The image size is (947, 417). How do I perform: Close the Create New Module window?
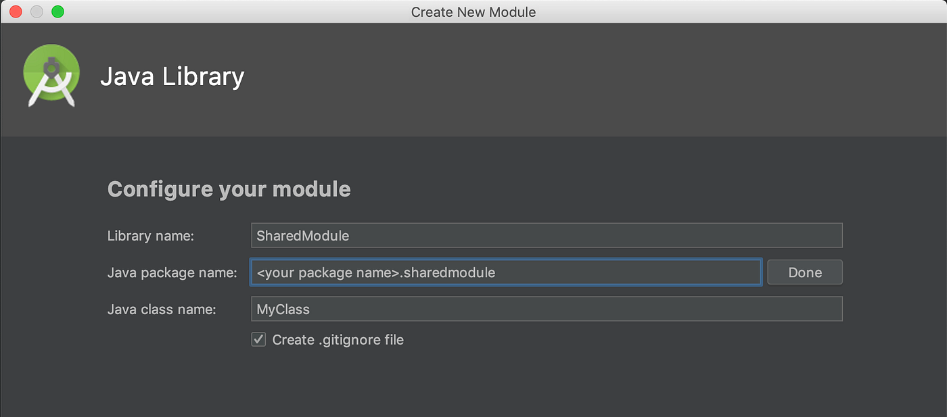click(x=16, y=11)
